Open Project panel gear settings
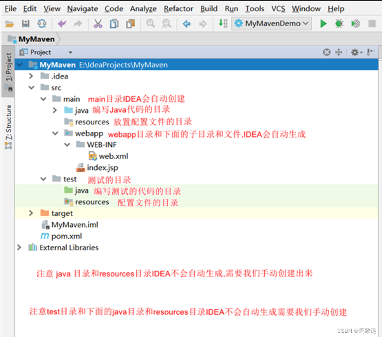Image resolution: width=382 pixels, height=337 pixels. click(x=356, y=52)
